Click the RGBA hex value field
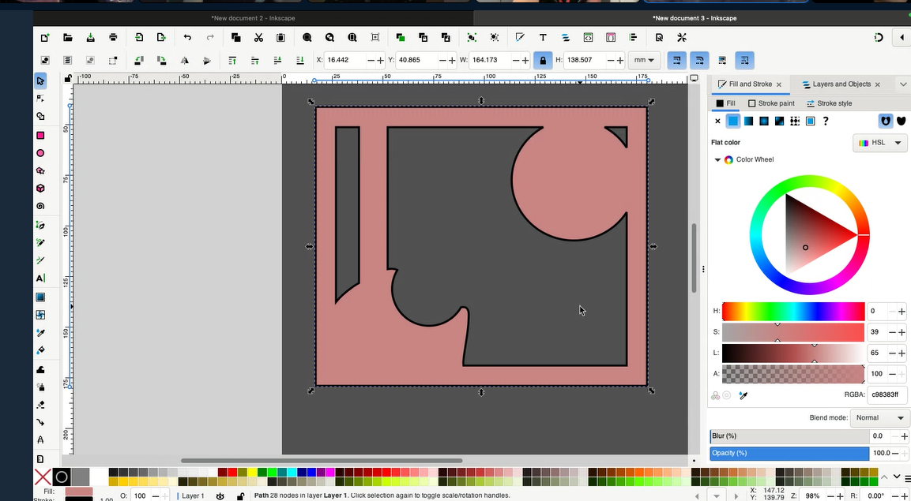The width and height of the screenshot is (911, 501). (x=887, y=395)
